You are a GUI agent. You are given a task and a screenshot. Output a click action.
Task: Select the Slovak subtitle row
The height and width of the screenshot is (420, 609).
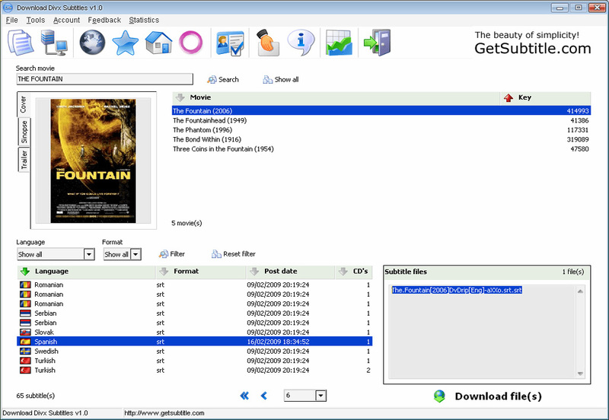pos(195,332)
